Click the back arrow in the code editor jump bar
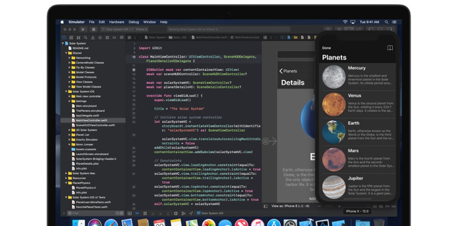 coord(135,38)
